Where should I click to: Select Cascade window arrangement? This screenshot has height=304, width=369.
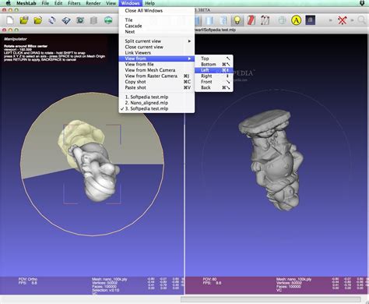[x=156, y=26]
